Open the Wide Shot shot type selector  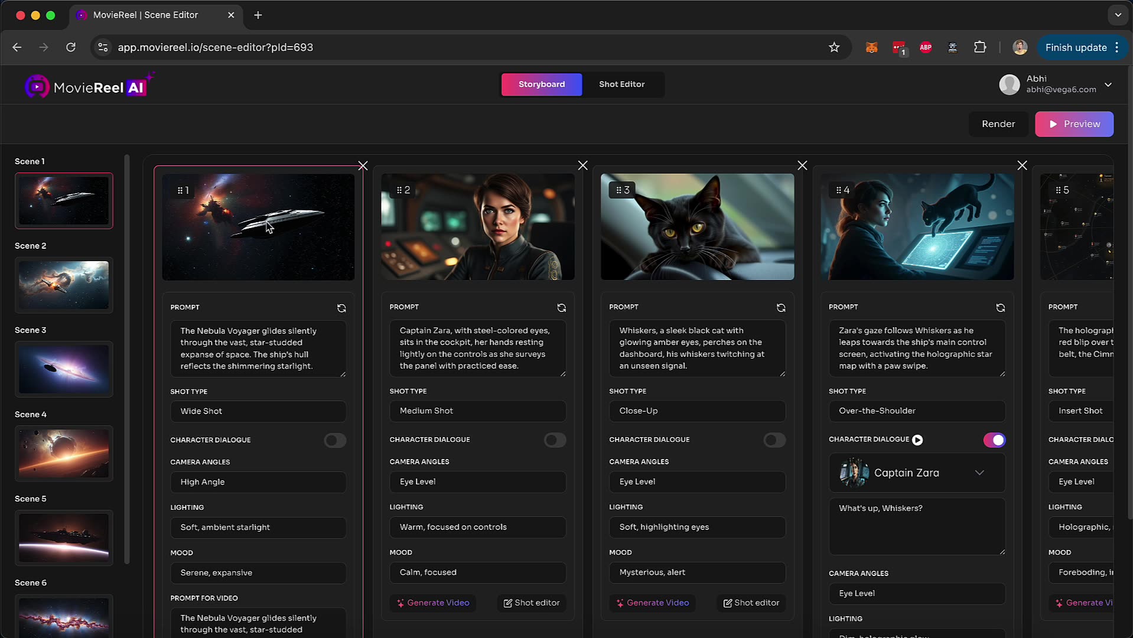tap(258, 411)
